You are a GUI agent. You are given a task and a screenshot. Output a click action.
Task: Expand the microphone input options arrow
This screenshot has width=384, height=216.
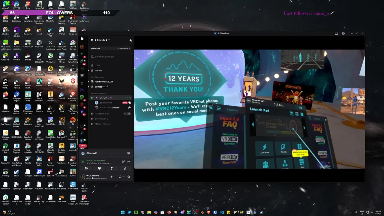[x=115, y=177]
